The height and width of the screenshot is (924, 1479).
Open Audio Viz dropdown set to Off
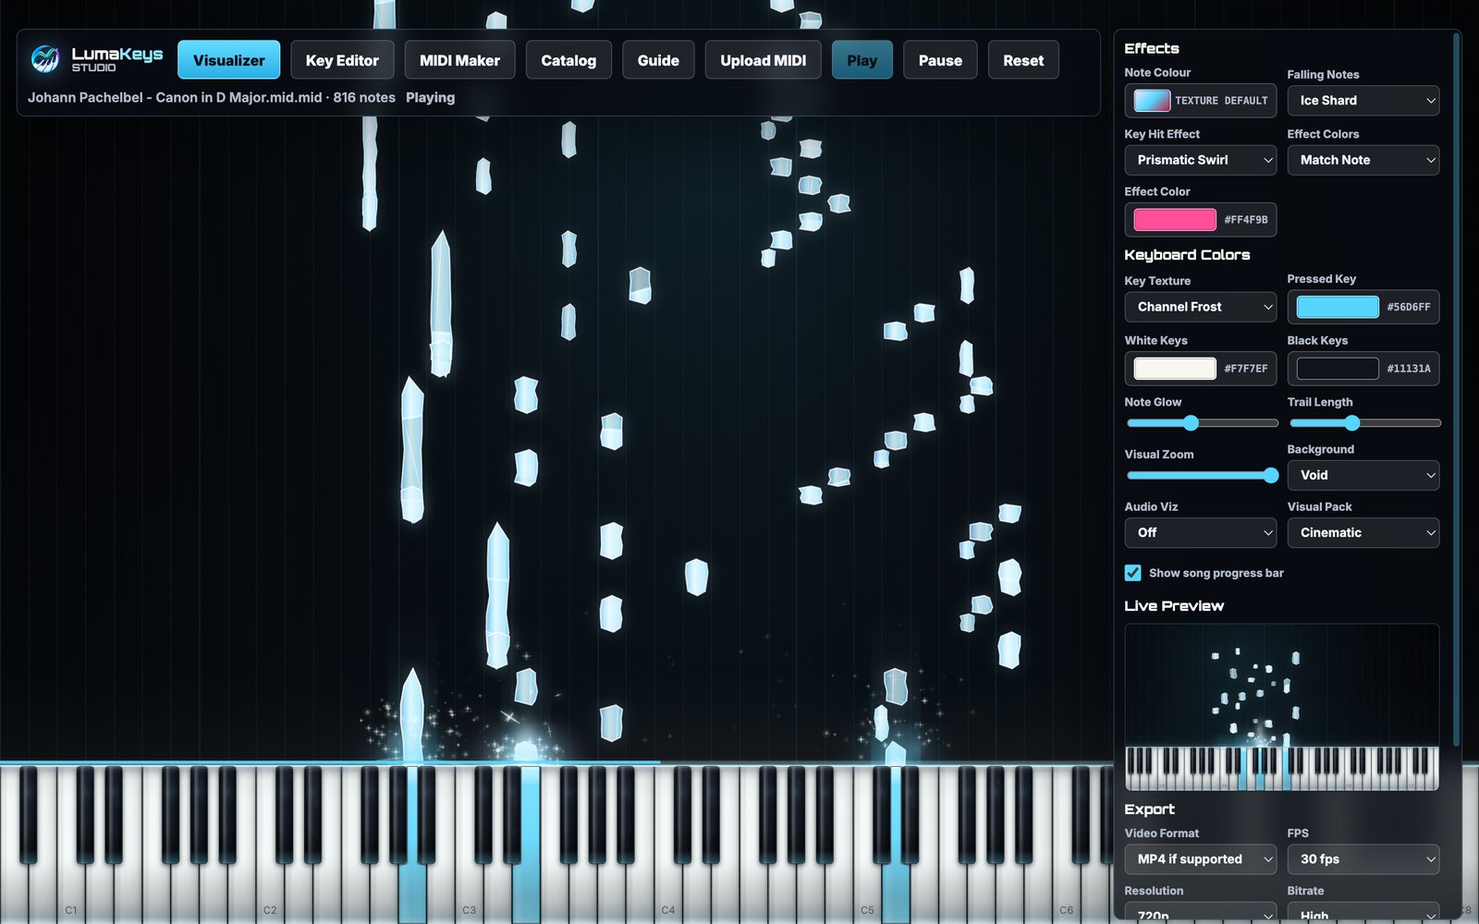click(x=1200, y=532)
